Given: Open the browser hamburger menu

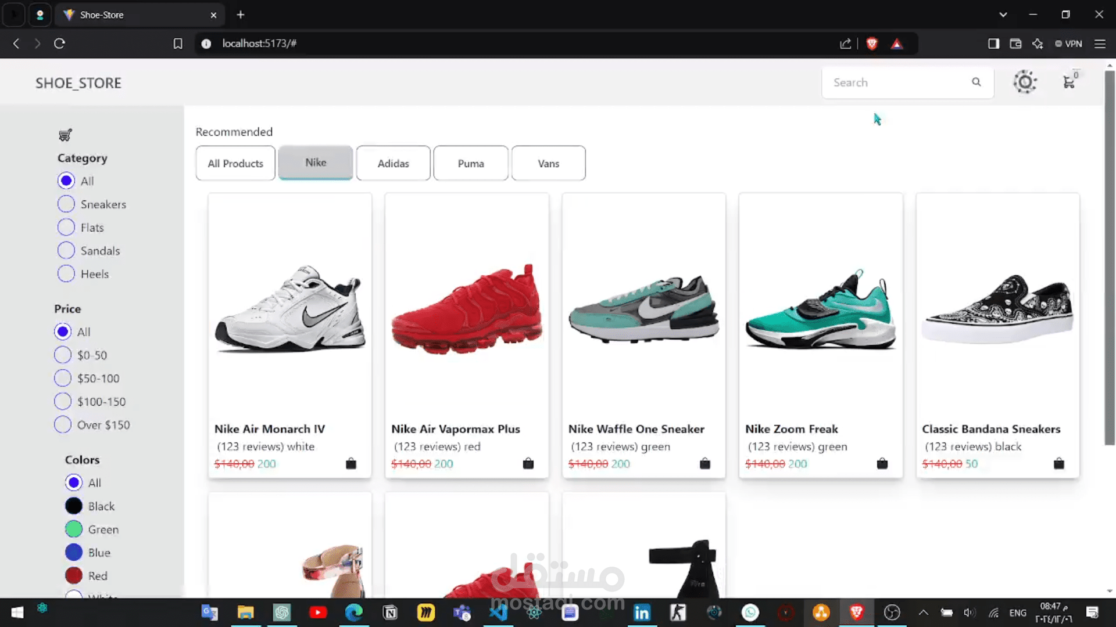Looking at the screenshot, I should (1100, 44).
